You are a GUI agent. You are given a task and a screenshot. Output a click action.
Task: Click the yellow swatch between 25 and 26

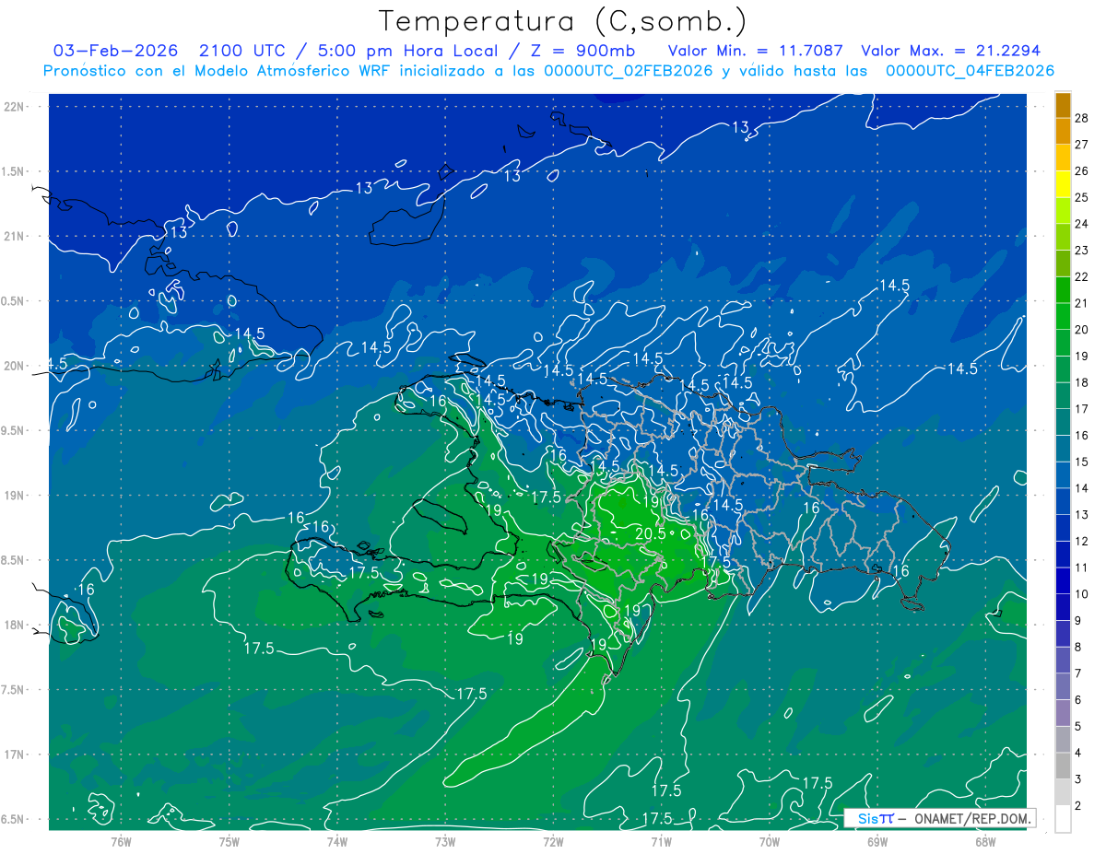[x=1063, y=184]
